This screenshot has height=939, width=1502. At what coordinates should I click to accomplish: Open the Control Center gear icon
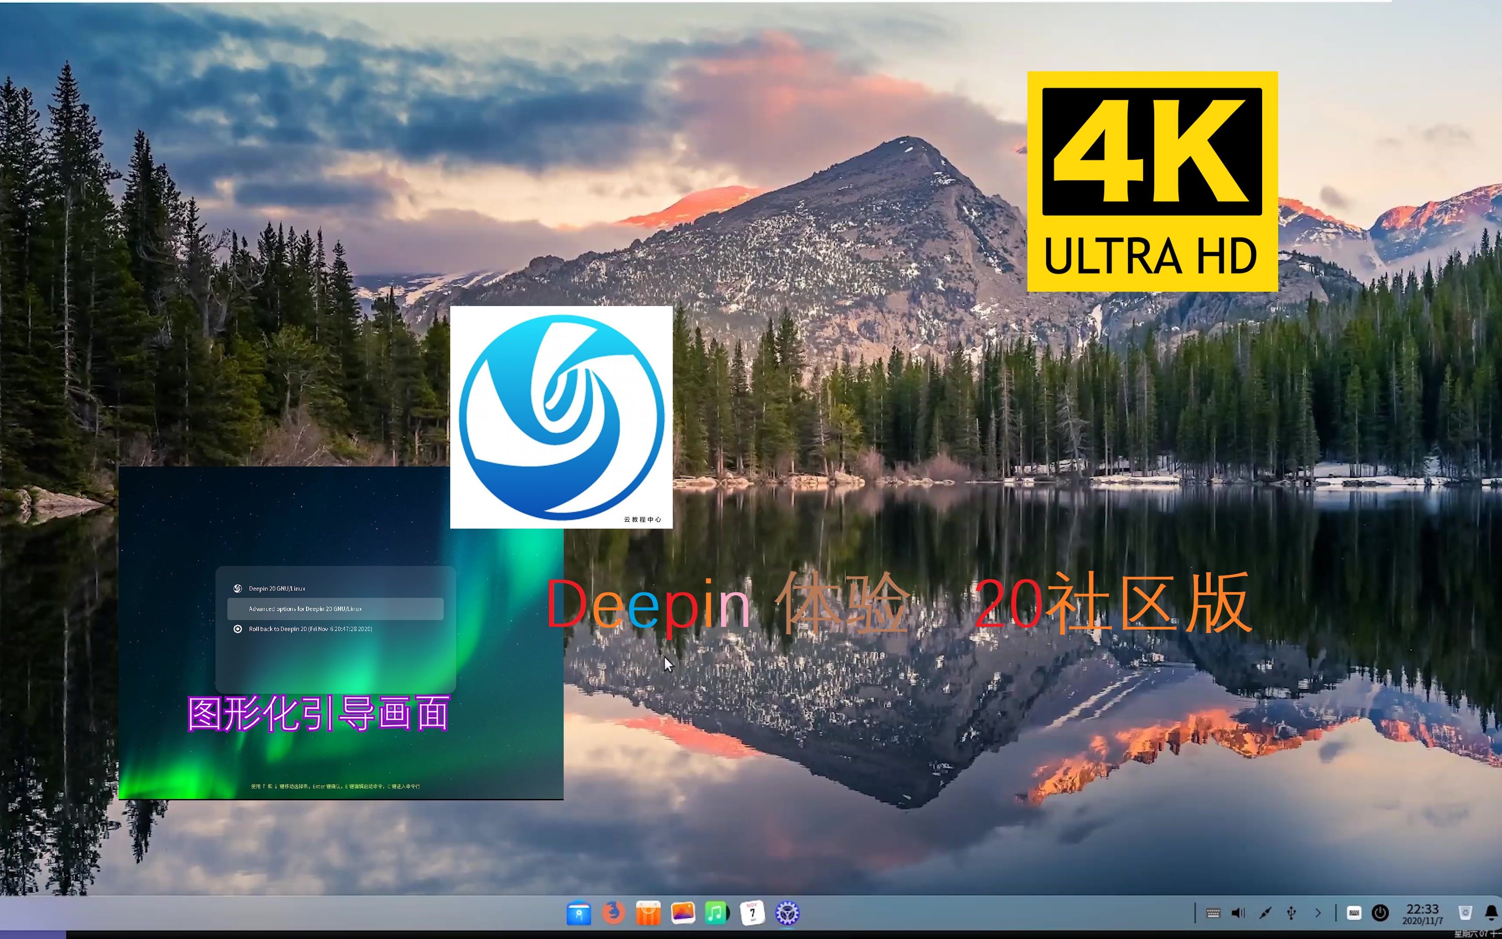pyautogui.click(x=787, y=913)
